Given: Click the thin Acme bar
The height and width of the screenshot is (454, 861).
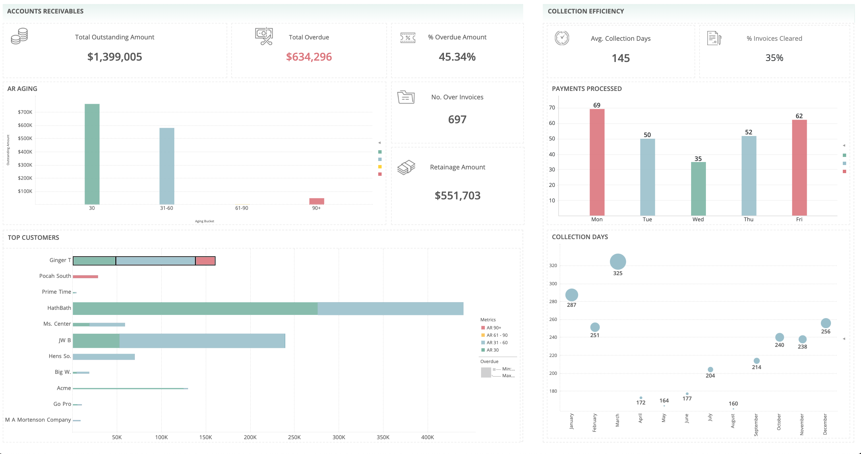Looking at the screenshot, I should [x=130, y=389].
